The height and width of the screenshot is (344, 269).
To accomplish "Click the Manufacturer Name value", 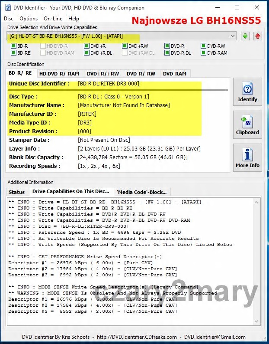I will point(124,105).
